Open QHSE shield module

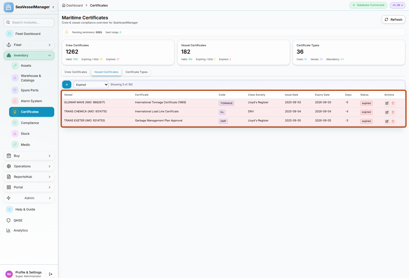pos(29,220)
